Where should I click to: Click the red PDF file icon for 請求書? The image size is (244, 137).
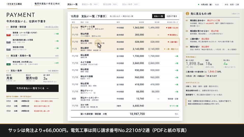(x=8, y=34)
